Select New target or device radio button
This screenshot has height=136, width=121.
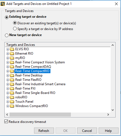(x=7, y=35)
